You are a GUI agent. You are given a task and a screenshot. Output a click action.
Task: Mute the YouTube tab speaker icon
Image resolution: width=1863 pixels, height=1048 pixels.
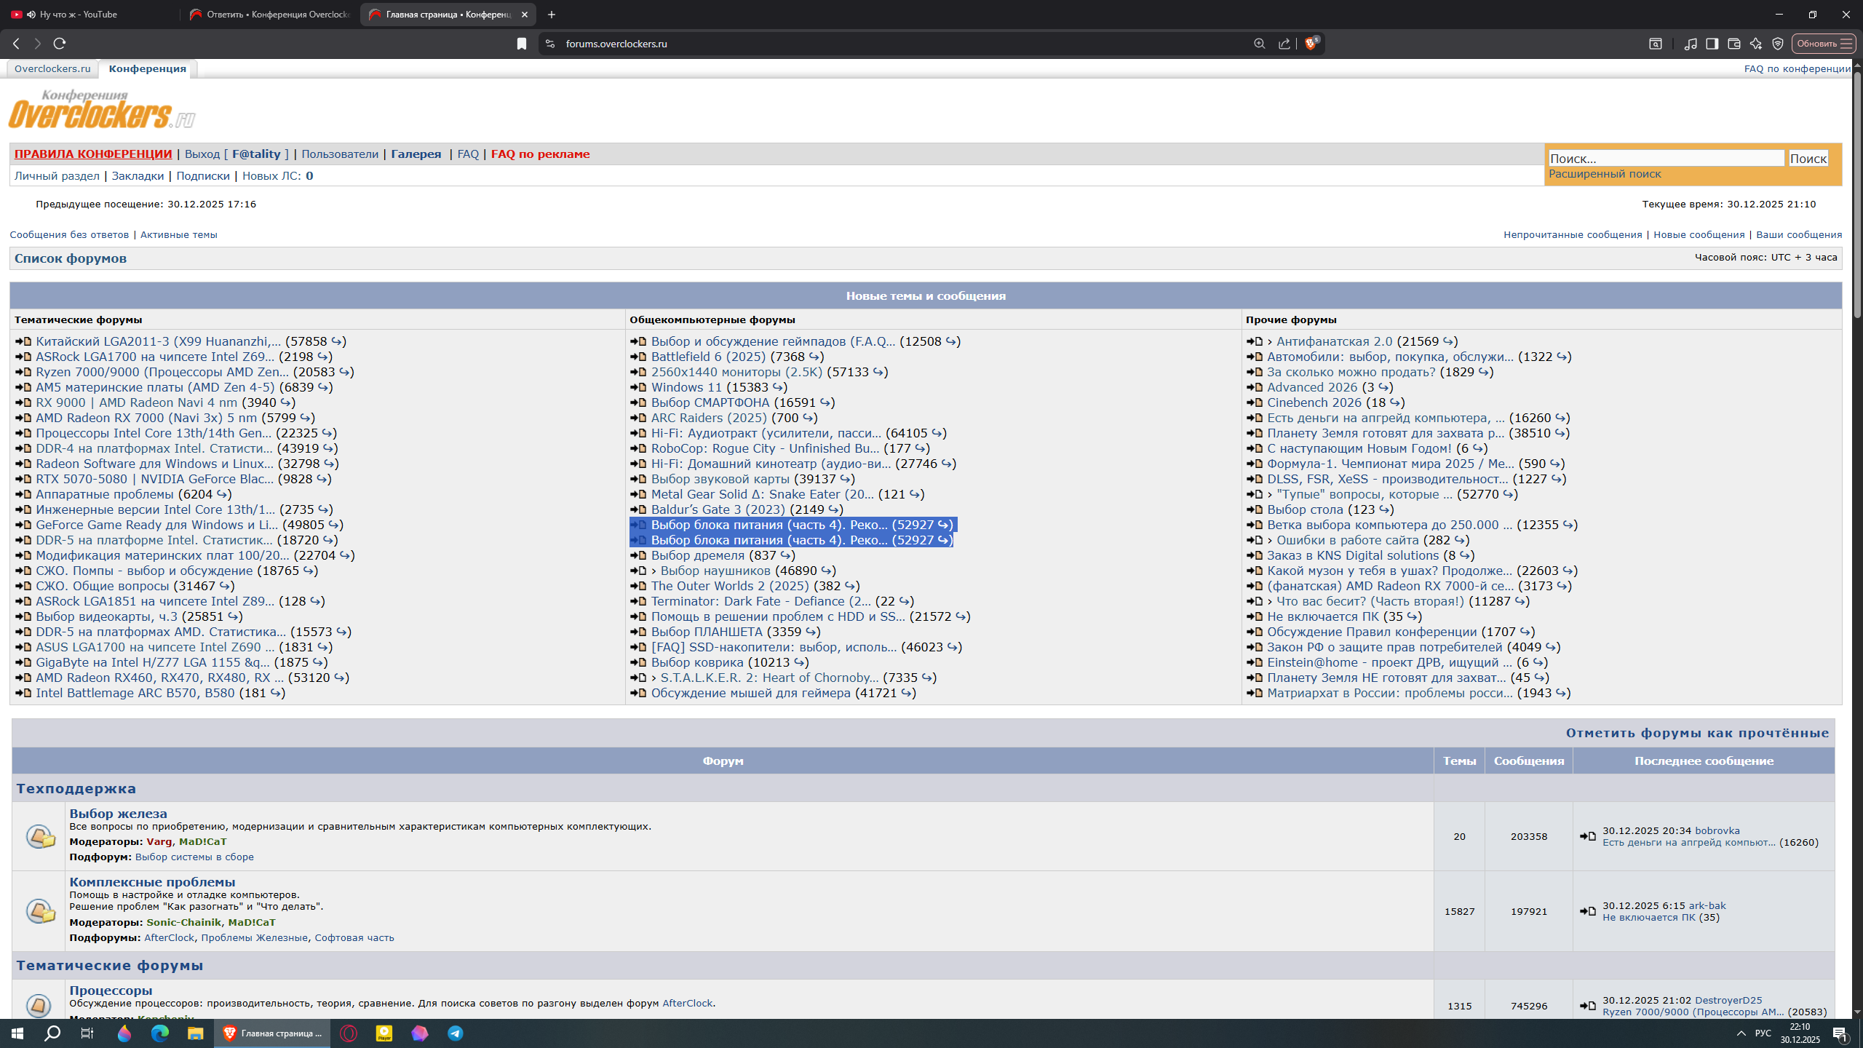point(31,15)
